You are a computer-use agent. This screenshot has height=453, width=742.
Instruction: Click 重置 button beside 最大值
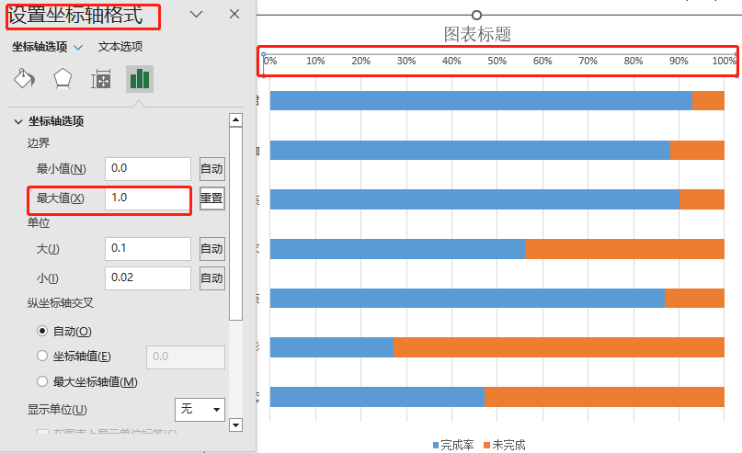(x=212, y=198)
